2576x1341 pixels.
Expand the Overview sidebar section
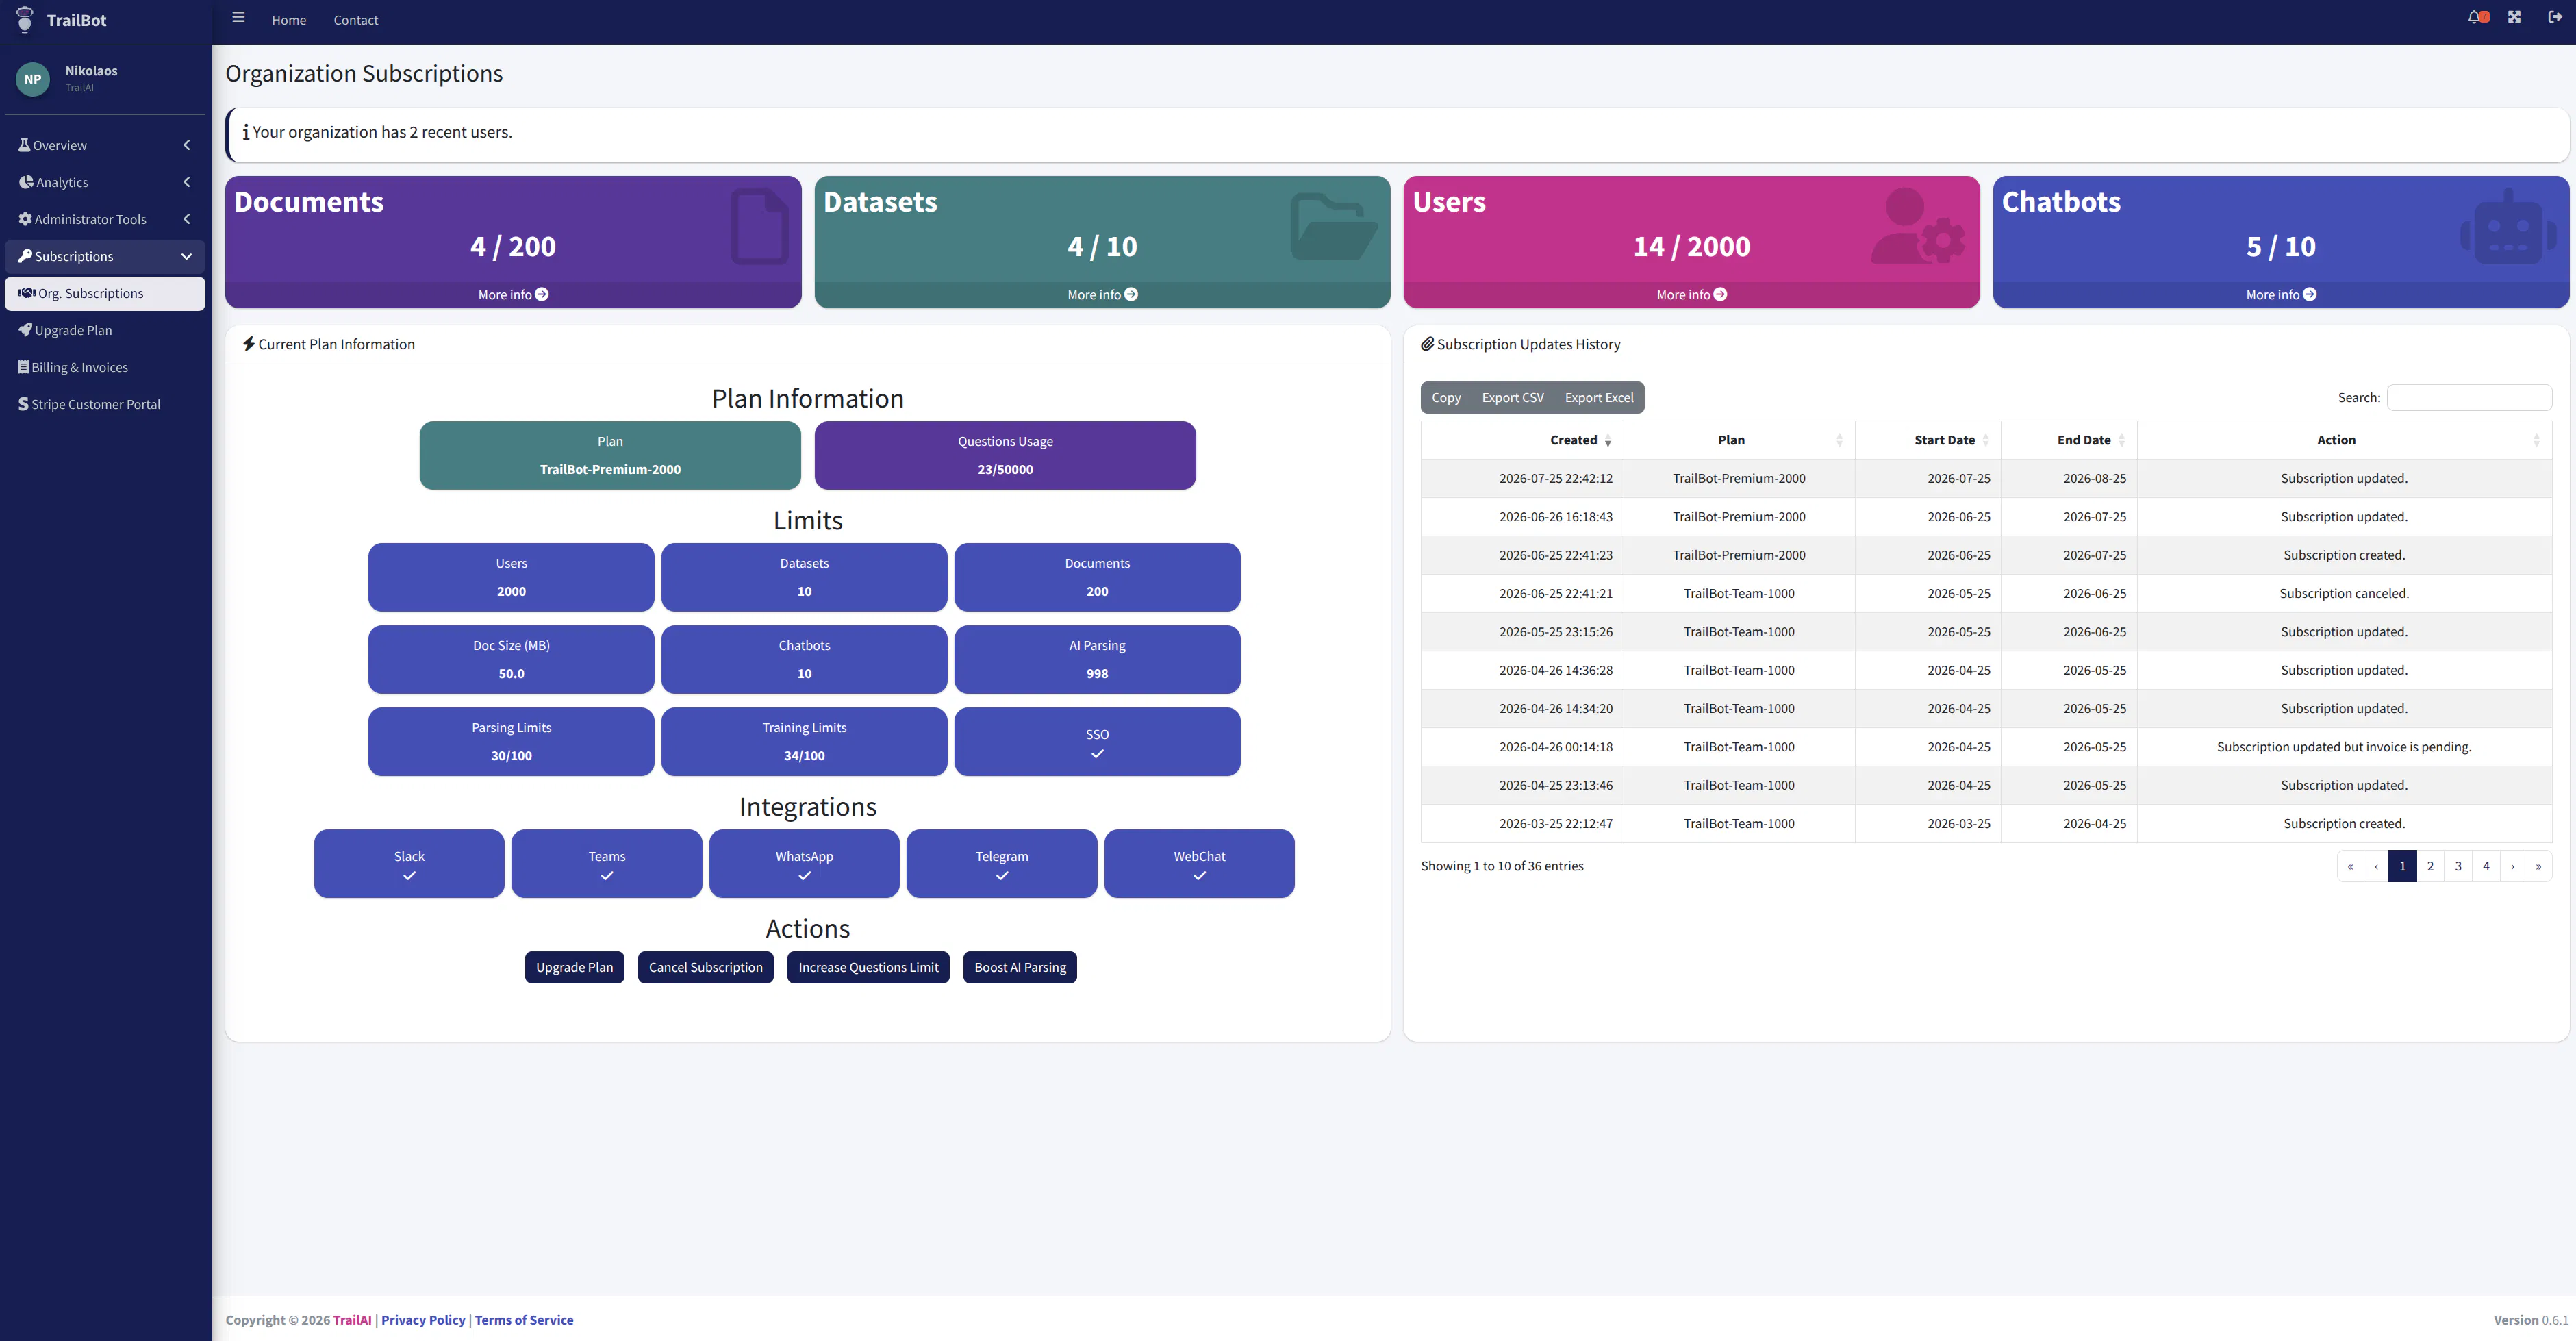(x=104, y=145)
